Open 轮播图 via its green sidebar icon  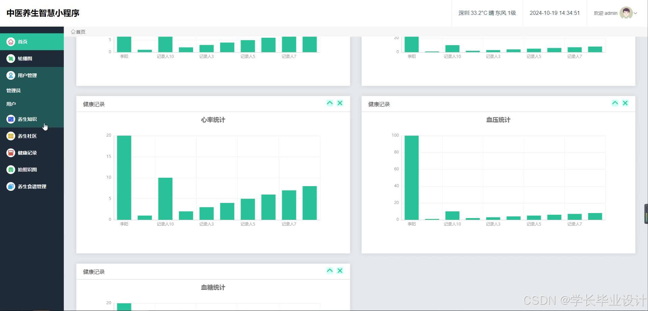(x=11, y=59)
